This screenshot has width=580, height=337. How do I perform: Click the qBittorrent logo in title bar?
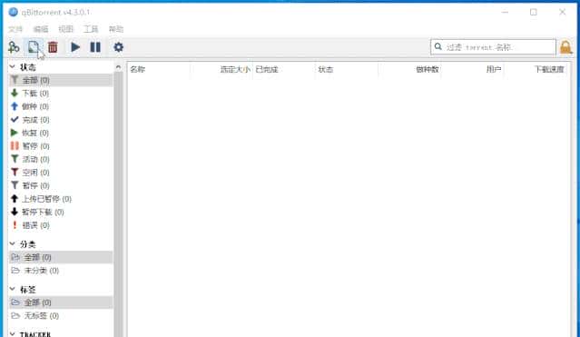[x=14, y=12]
